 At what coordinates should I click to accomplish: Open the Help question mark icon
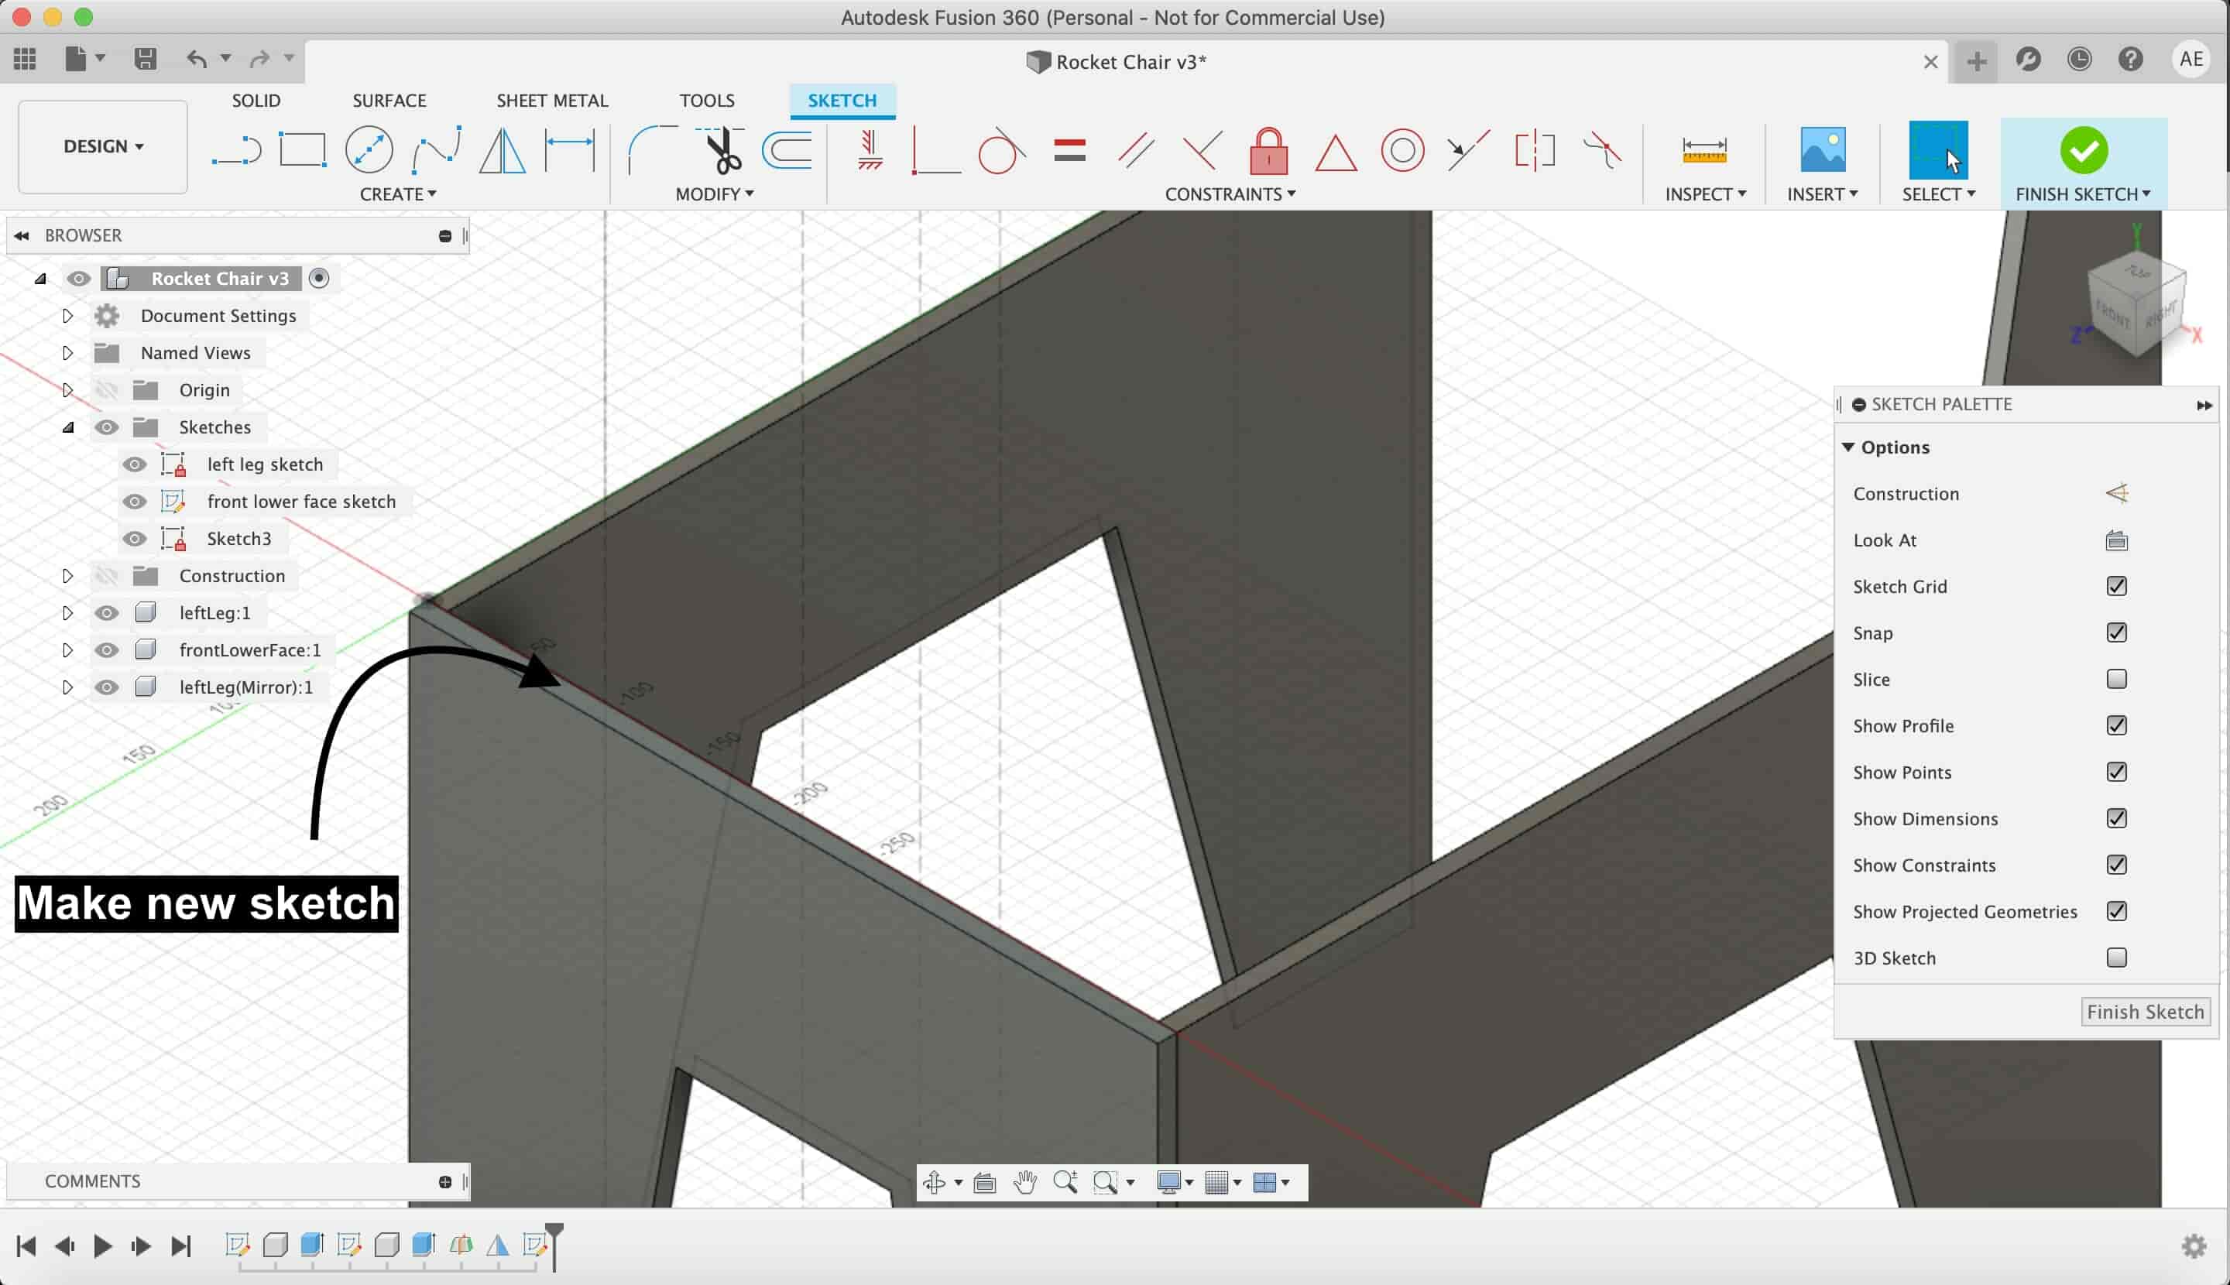point(2130,59)
